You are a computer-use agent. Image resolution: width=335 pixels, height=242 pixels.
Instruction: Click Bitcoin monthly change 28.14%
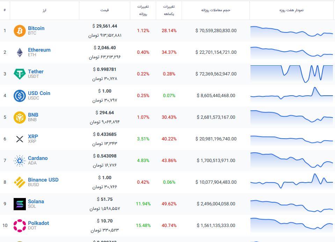click(x=169, y=30)
